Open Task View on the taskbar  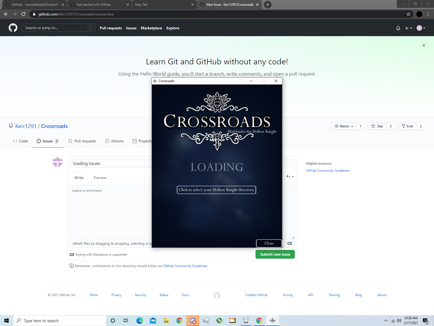point(126,321)
